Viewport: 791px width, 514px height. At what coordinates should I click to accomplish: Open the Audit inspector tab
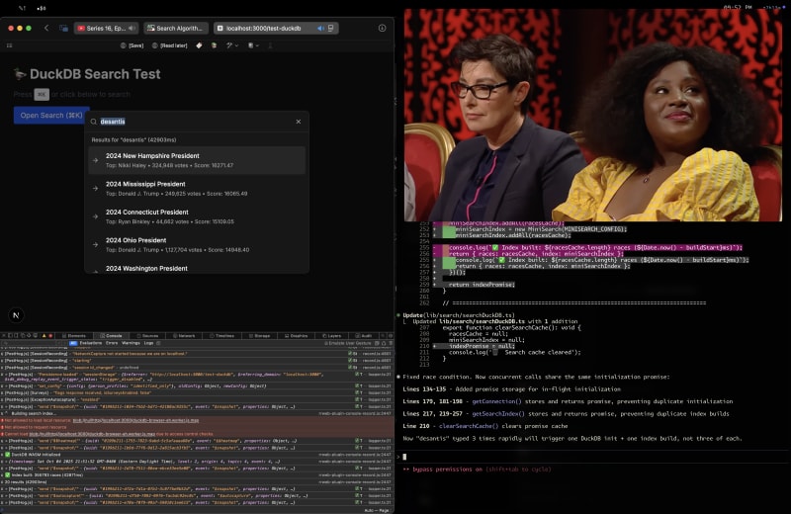[x=364, y=335]
